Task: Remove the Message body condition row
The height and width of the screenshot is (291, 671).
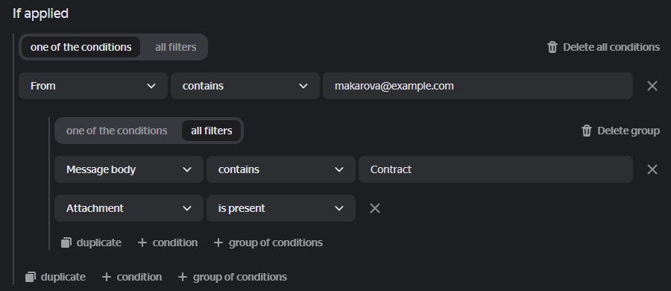Action: click(x=652, y=169)
